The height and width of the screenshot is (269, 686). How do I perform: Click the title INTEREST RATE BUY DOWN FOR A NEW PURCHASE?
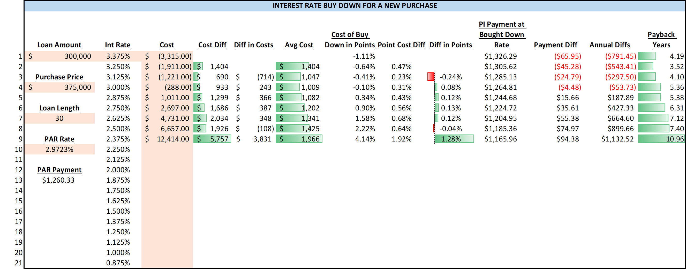click(355, 5)
